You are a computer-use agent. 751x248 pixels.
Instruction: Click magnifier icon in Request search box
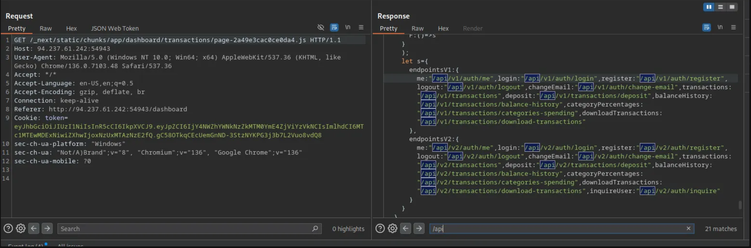coord(315,228)
